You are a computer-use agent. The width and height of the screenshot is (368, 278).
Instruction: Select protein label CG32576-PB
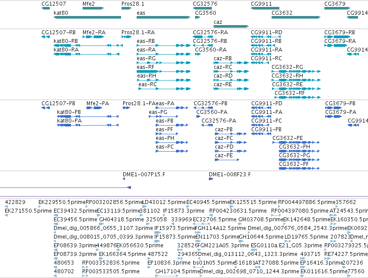(211, 103)
